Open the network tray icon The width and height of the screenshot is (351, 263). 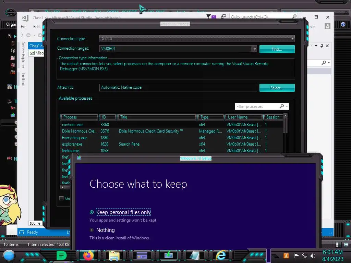(304, 255)
